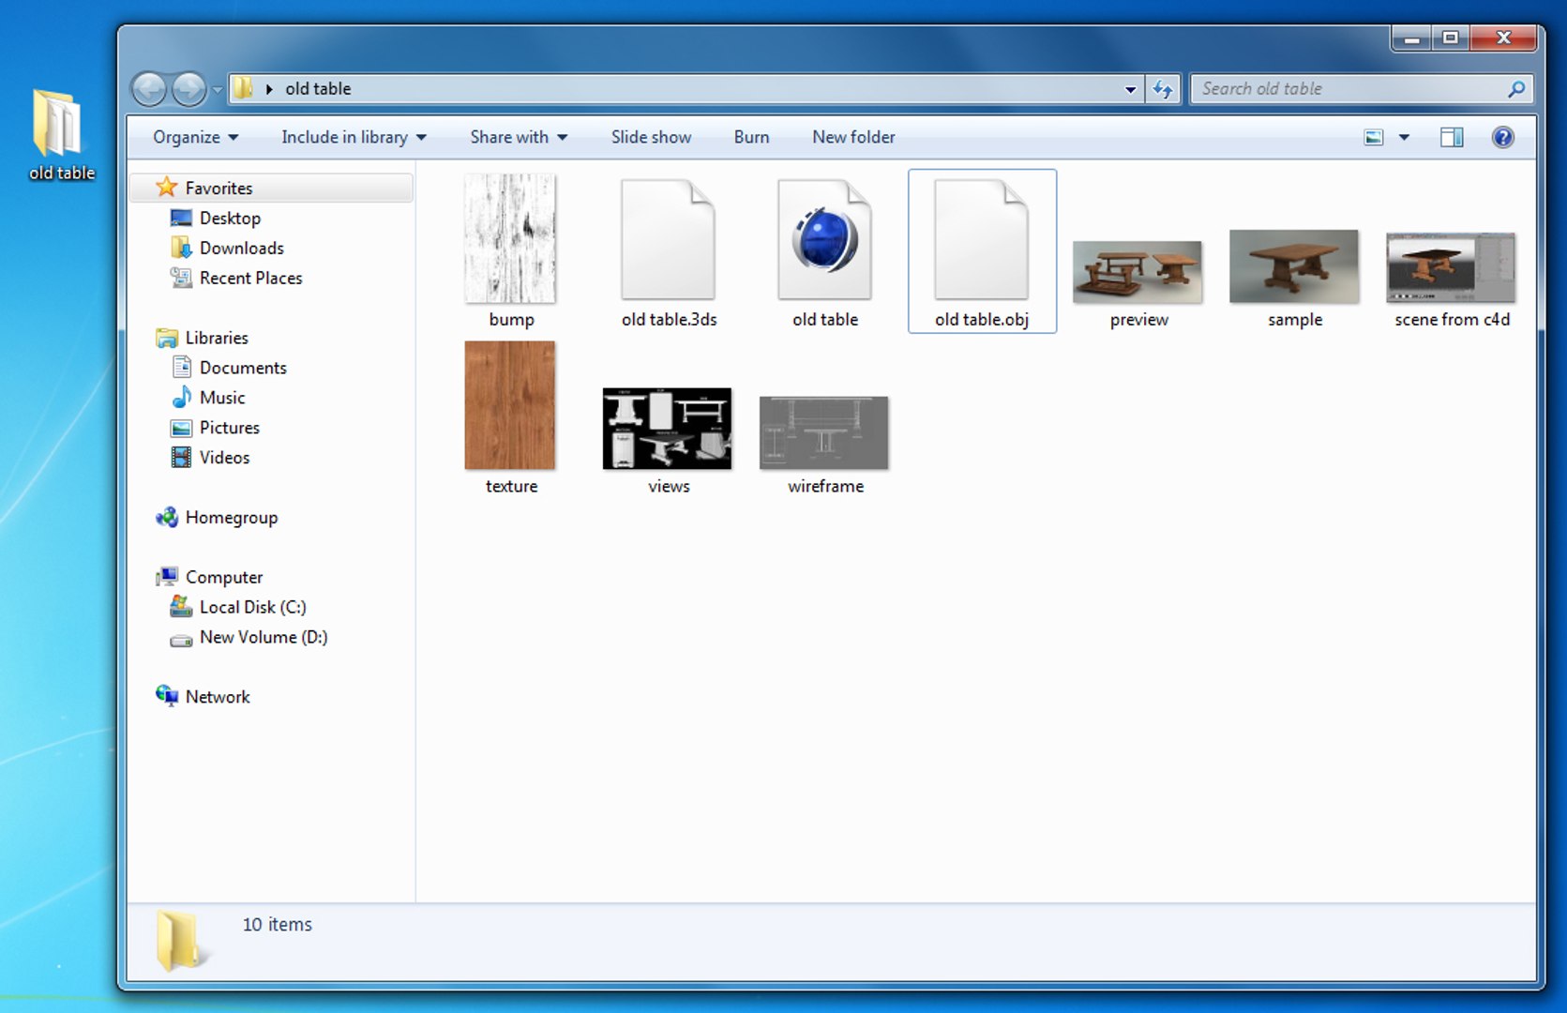
Task: Click the search magnifier icon
Action: point(1515,89)
